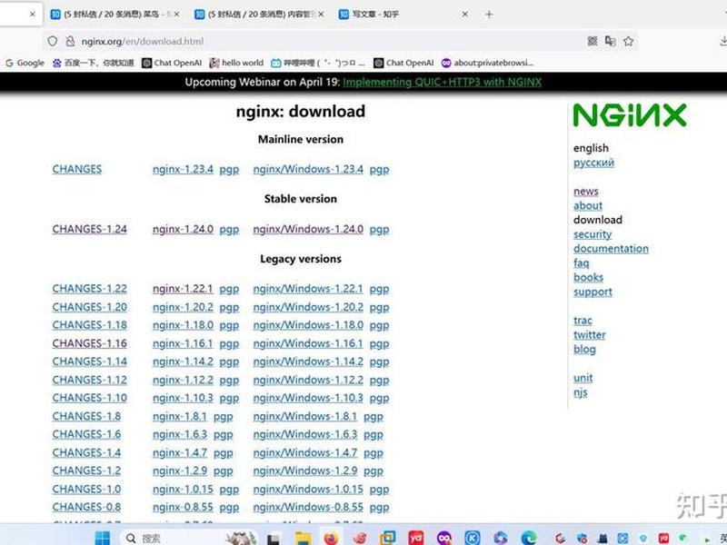Bookmark this page with the star icon
Screen dimensions: 727x545
628,41
